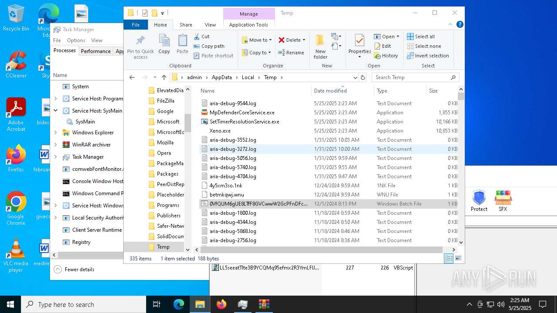
Task: Open Task Manager Options menu
Action: point(76,40)
